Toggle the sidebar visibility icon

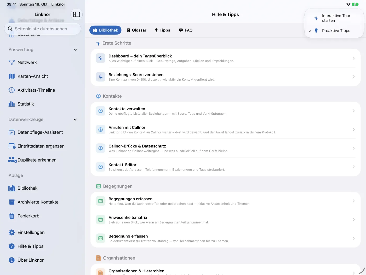coord(76,14)
